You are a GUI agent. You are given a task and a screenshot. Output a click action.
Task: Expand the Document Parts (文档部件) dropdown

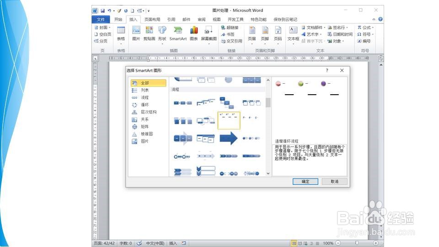tap(325, 27)
